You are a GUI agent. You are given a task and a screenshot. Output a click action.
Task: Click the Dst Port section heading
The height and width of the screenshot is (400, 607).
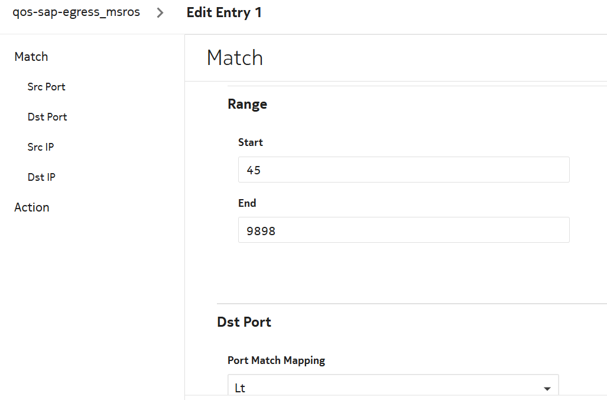coord(244,322)
